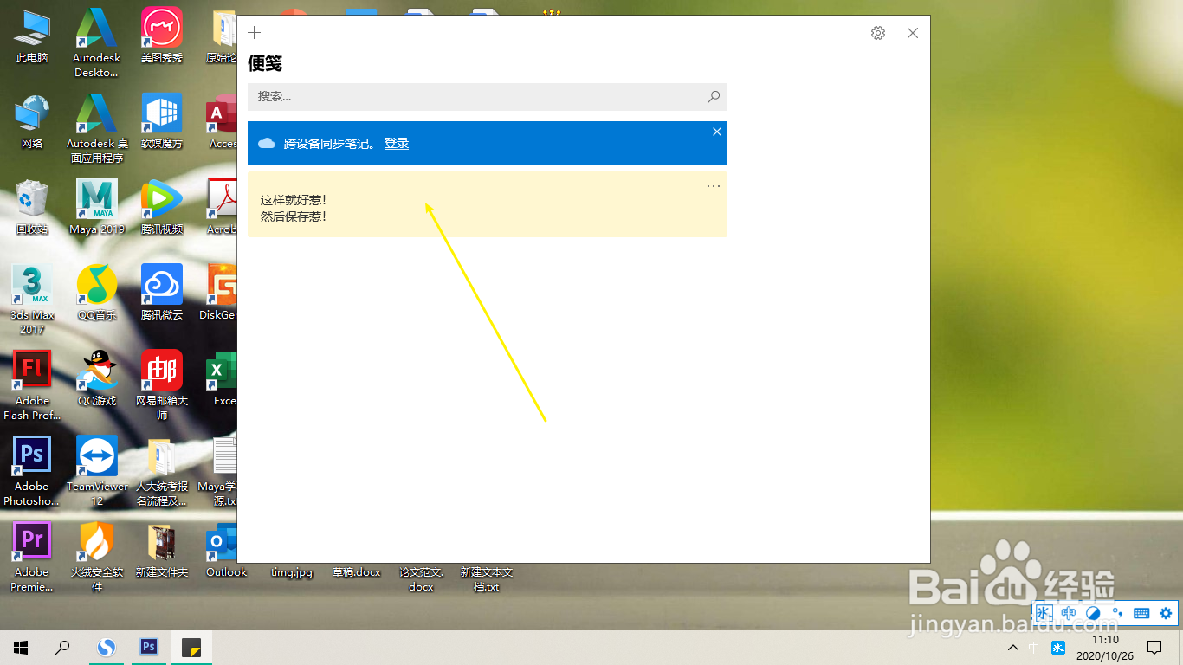Expand hidden system tray icons
1183x665 pixels.
pos(1012,647)
